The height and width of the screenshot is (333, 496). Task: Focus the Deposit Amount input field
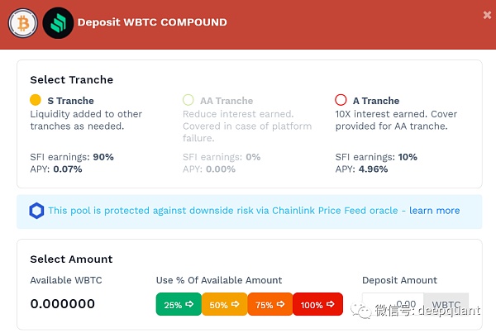click(393, 305)
